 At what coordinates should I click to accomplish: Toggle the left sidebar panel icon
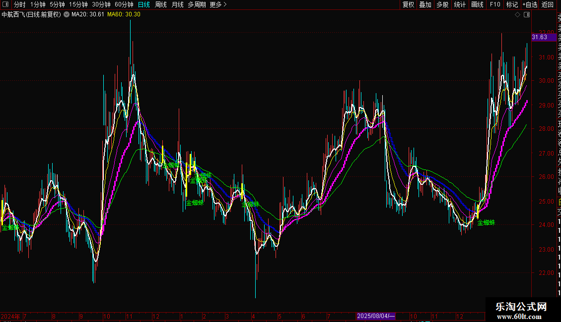click(x=5, y=4)
